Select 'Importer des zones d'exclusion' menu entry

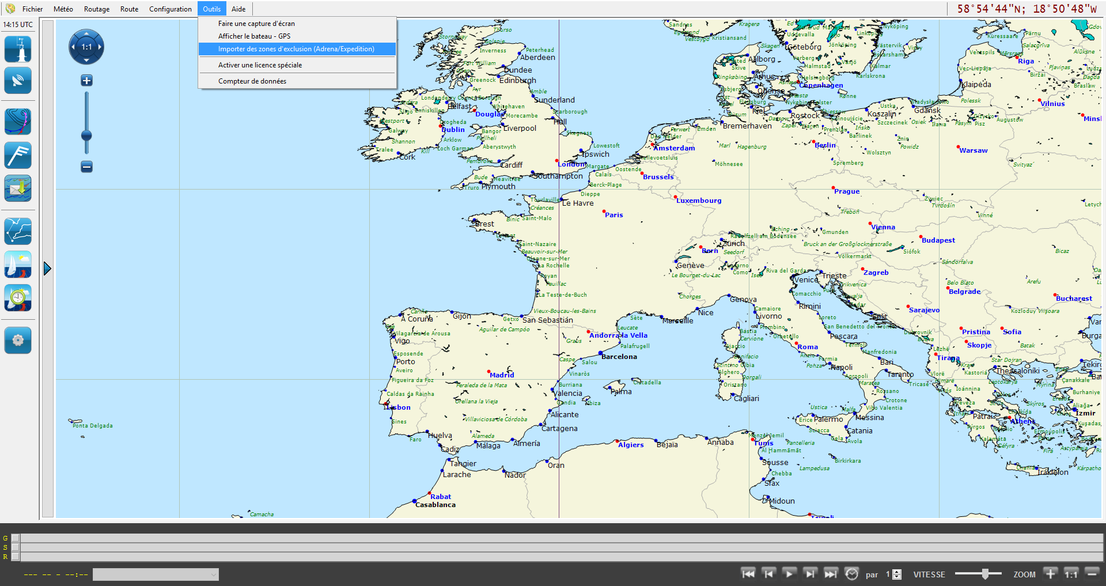click(x=296, y=49)
